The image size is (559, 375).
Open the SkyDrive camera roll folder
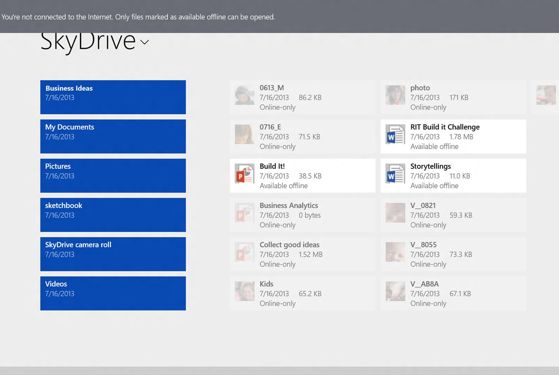[113, 254]
